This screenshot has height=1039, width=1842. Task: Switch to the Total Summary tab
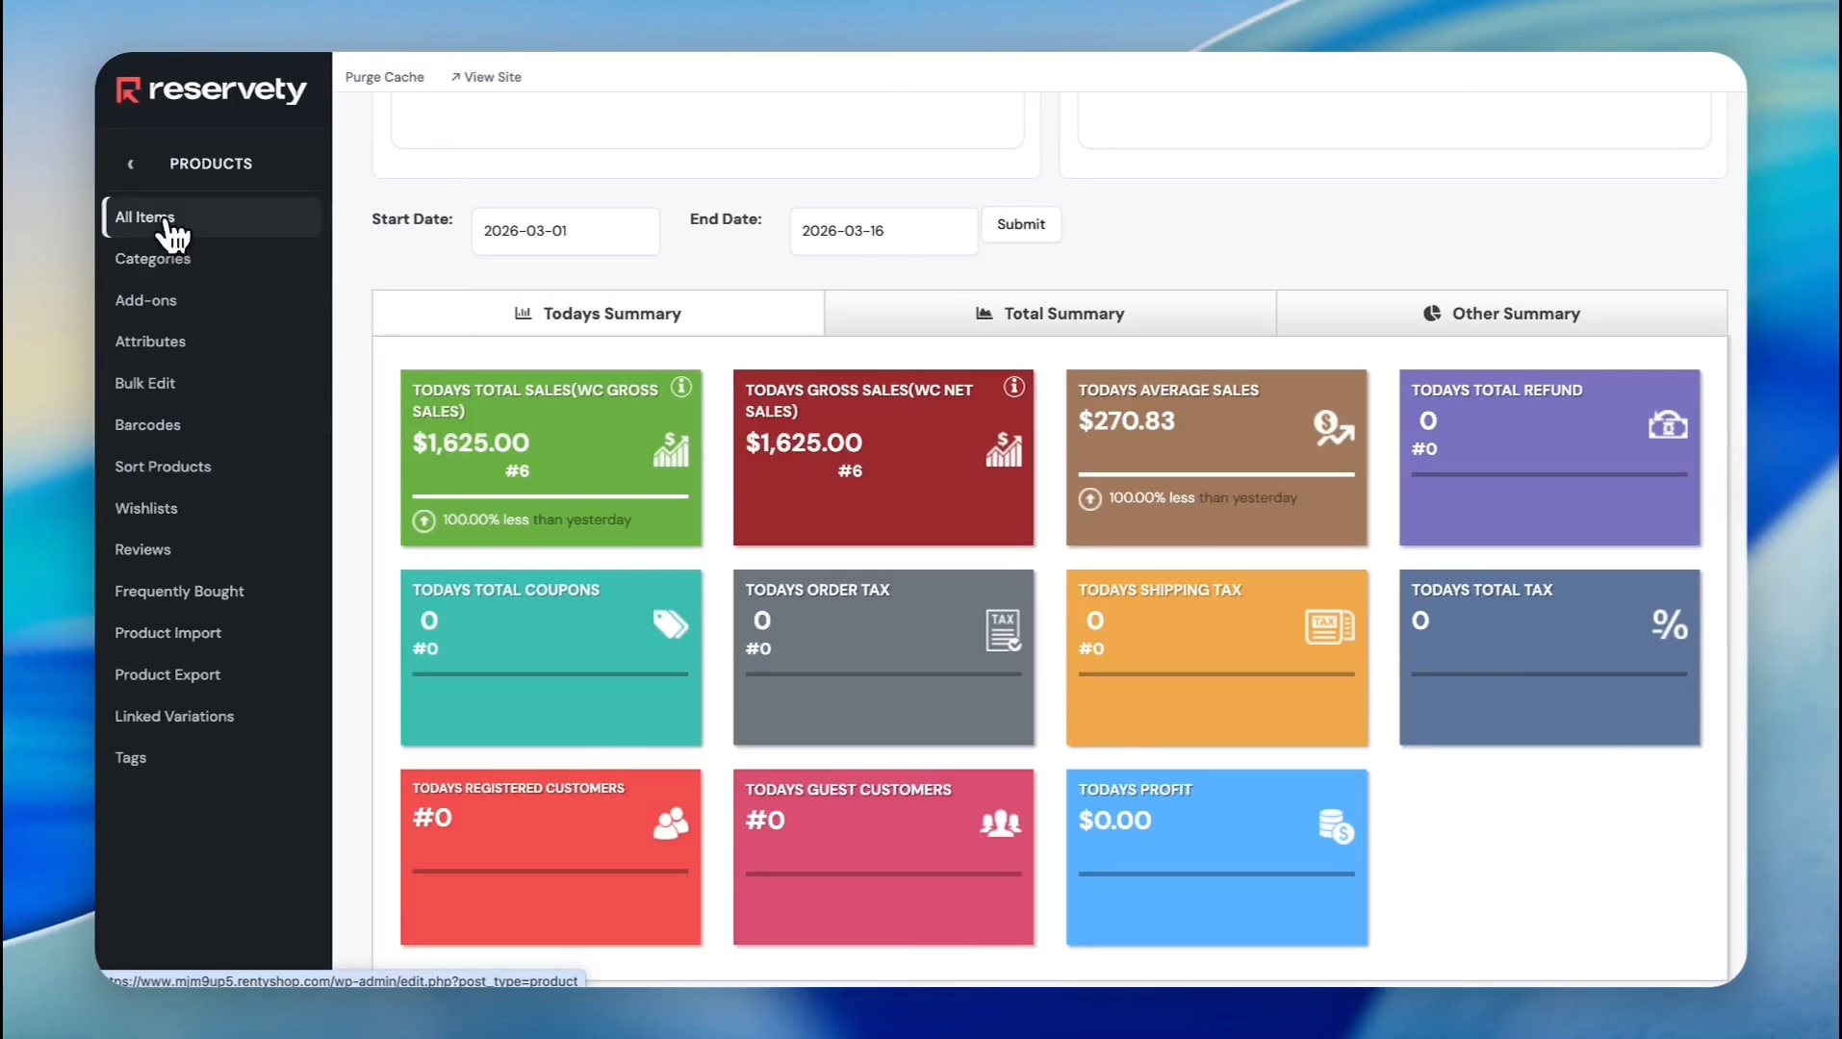[1050, 314]
